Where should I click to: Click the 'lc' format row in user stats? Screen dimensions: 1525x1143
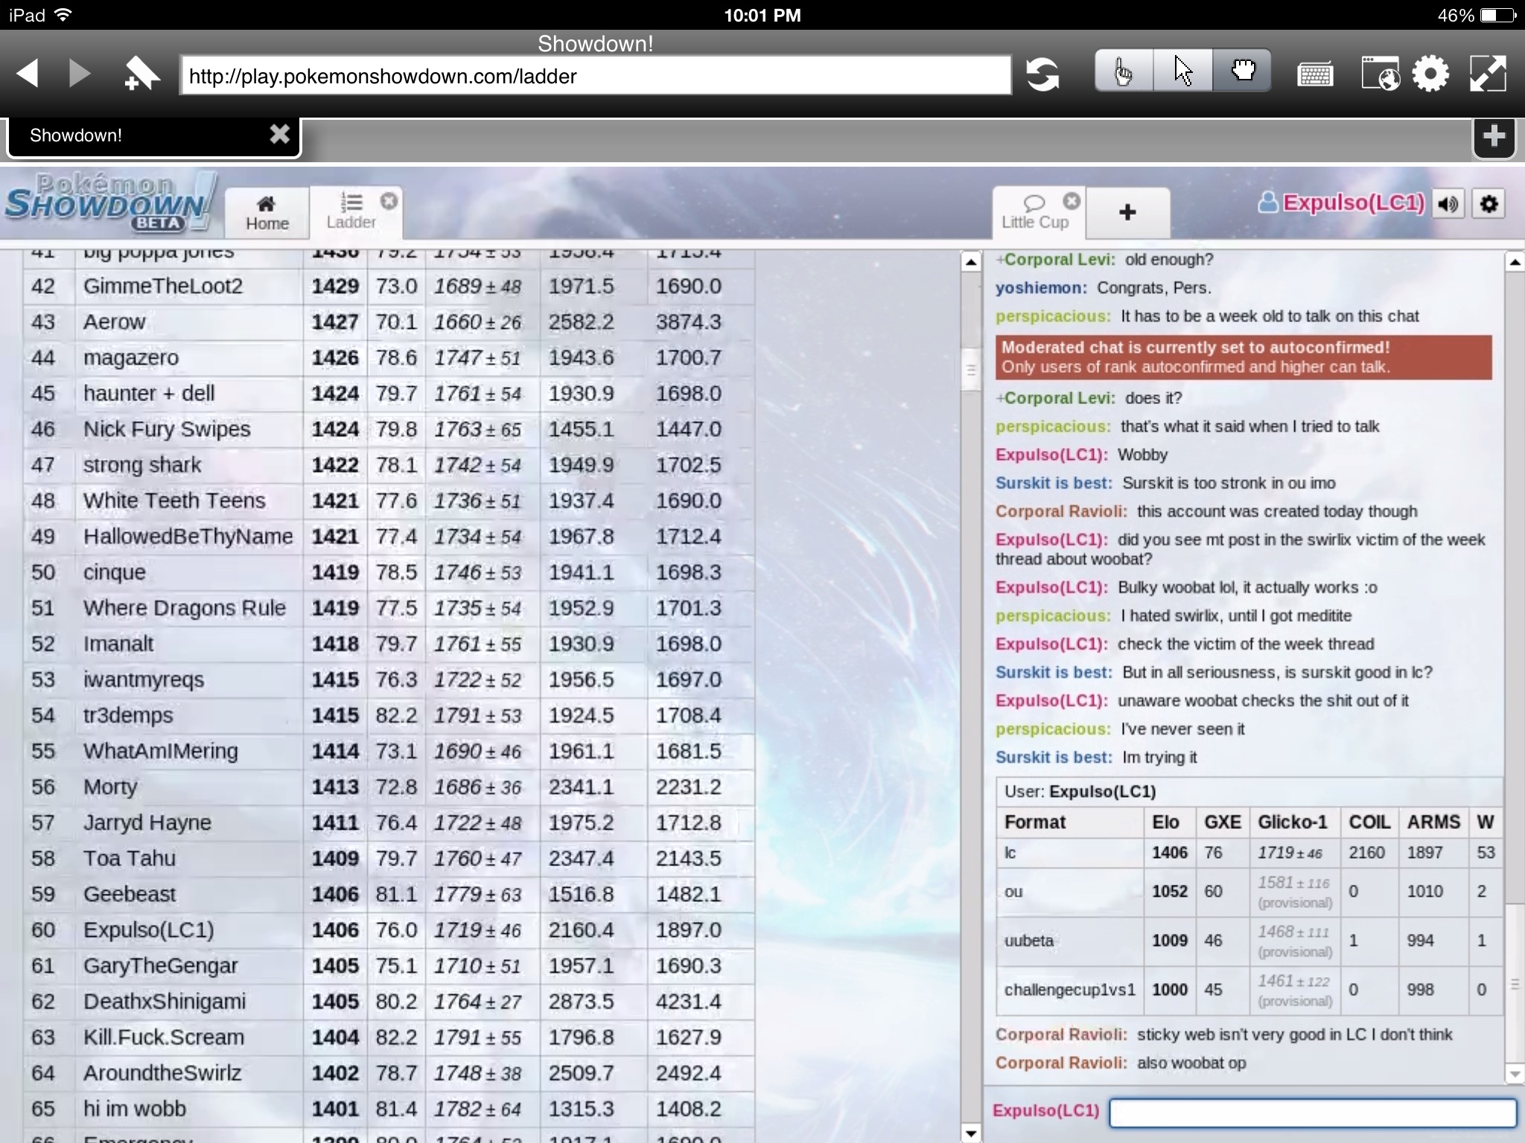click(x=1249, y=853)
